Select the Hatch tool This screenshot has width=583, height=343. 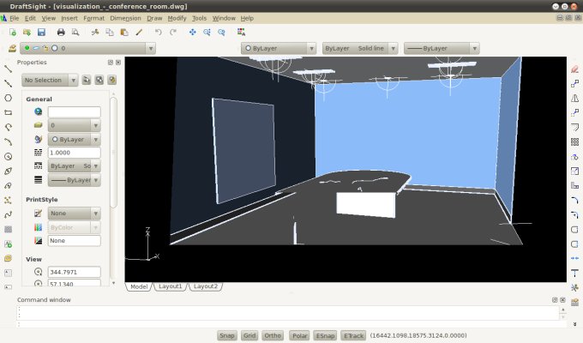tap(8, 229)
